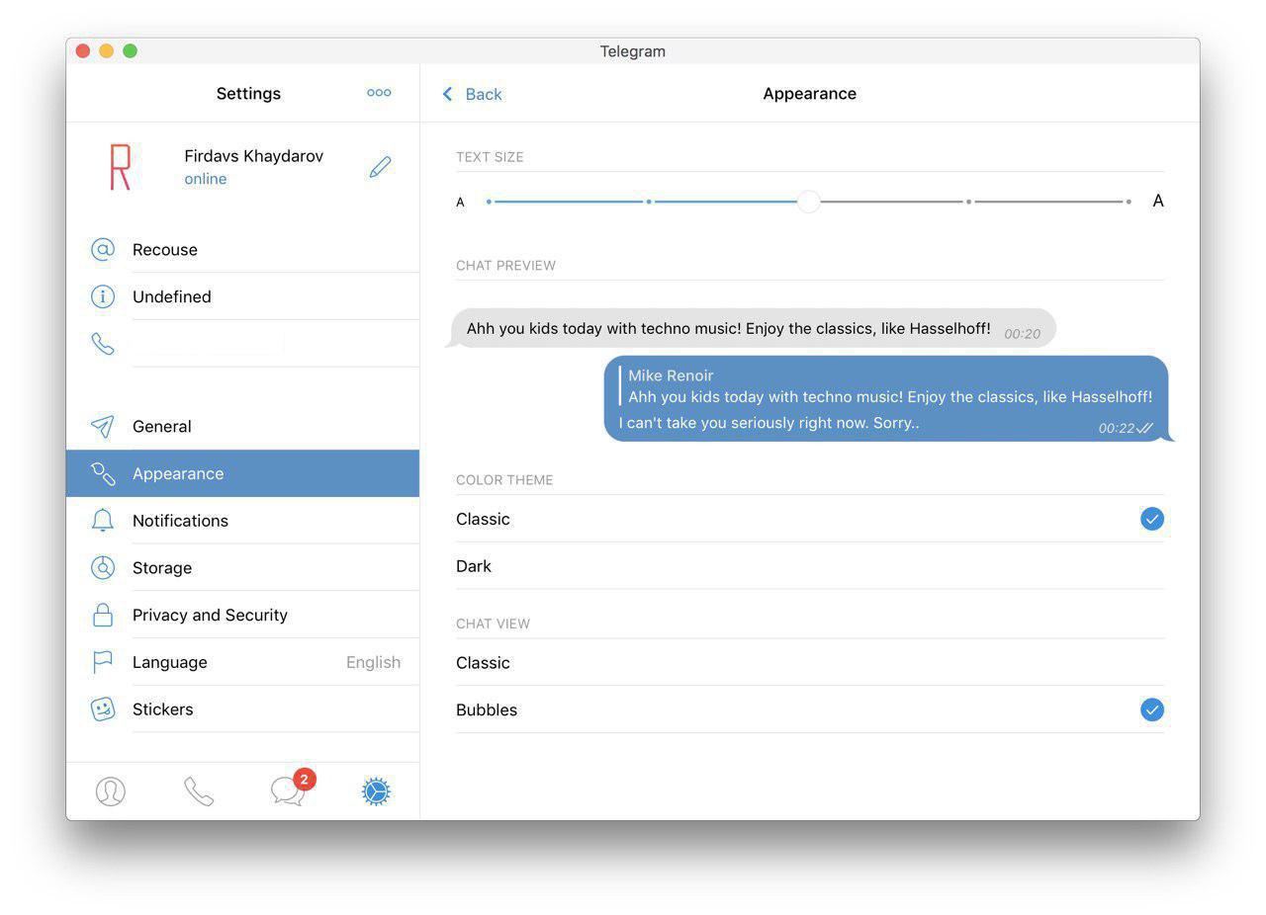Select Appearance settings row
1266x915 pixels.
click(242, 473)
